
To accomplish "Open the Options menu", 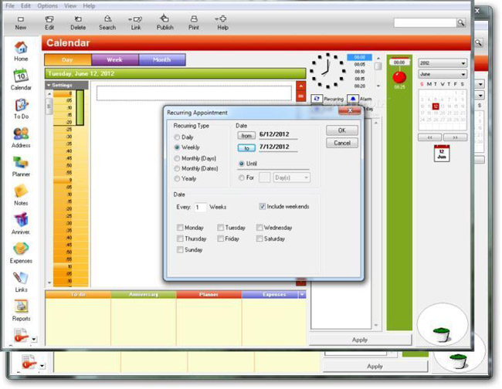I will pyautogui.click(x=47, y=5).
